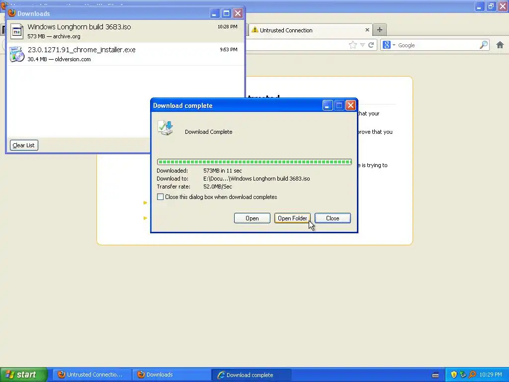Click the '573MB in 11 sec' value
This screenshot has width=509, height=382.
click(x=222, y=171)
